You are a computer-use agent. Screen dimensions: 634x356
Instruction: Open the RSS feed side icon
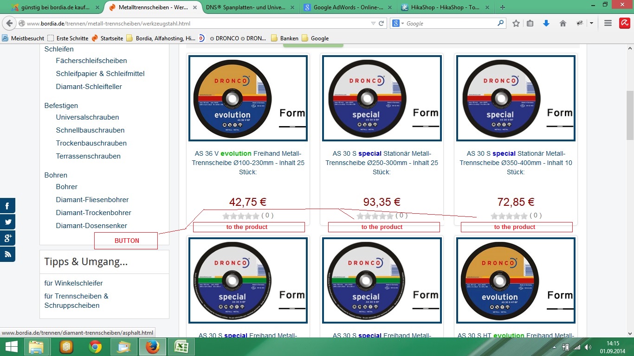7,254
